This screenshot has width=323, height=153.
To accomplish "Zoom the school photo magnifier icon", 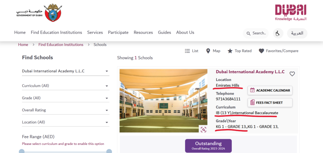I will coord(203,130).
